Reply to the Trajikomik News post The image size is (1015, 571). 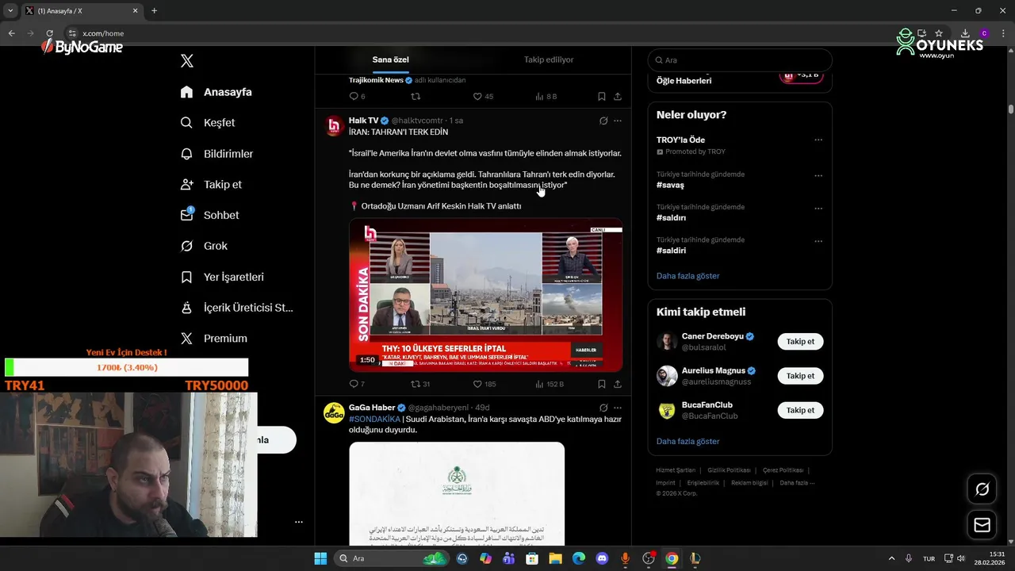pyautogui.click(x=357, y=96)
